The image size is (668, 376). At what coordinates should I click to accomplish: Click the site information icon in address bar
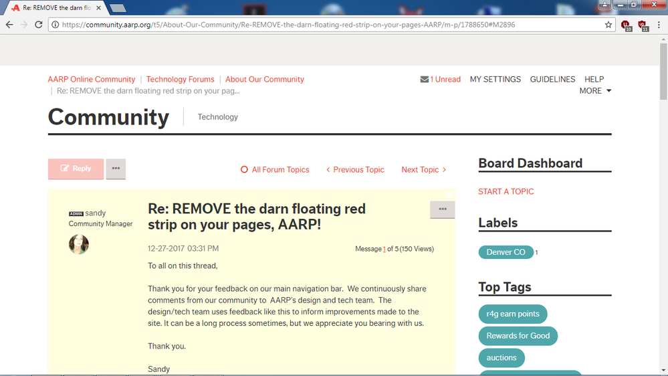(55, 25)
